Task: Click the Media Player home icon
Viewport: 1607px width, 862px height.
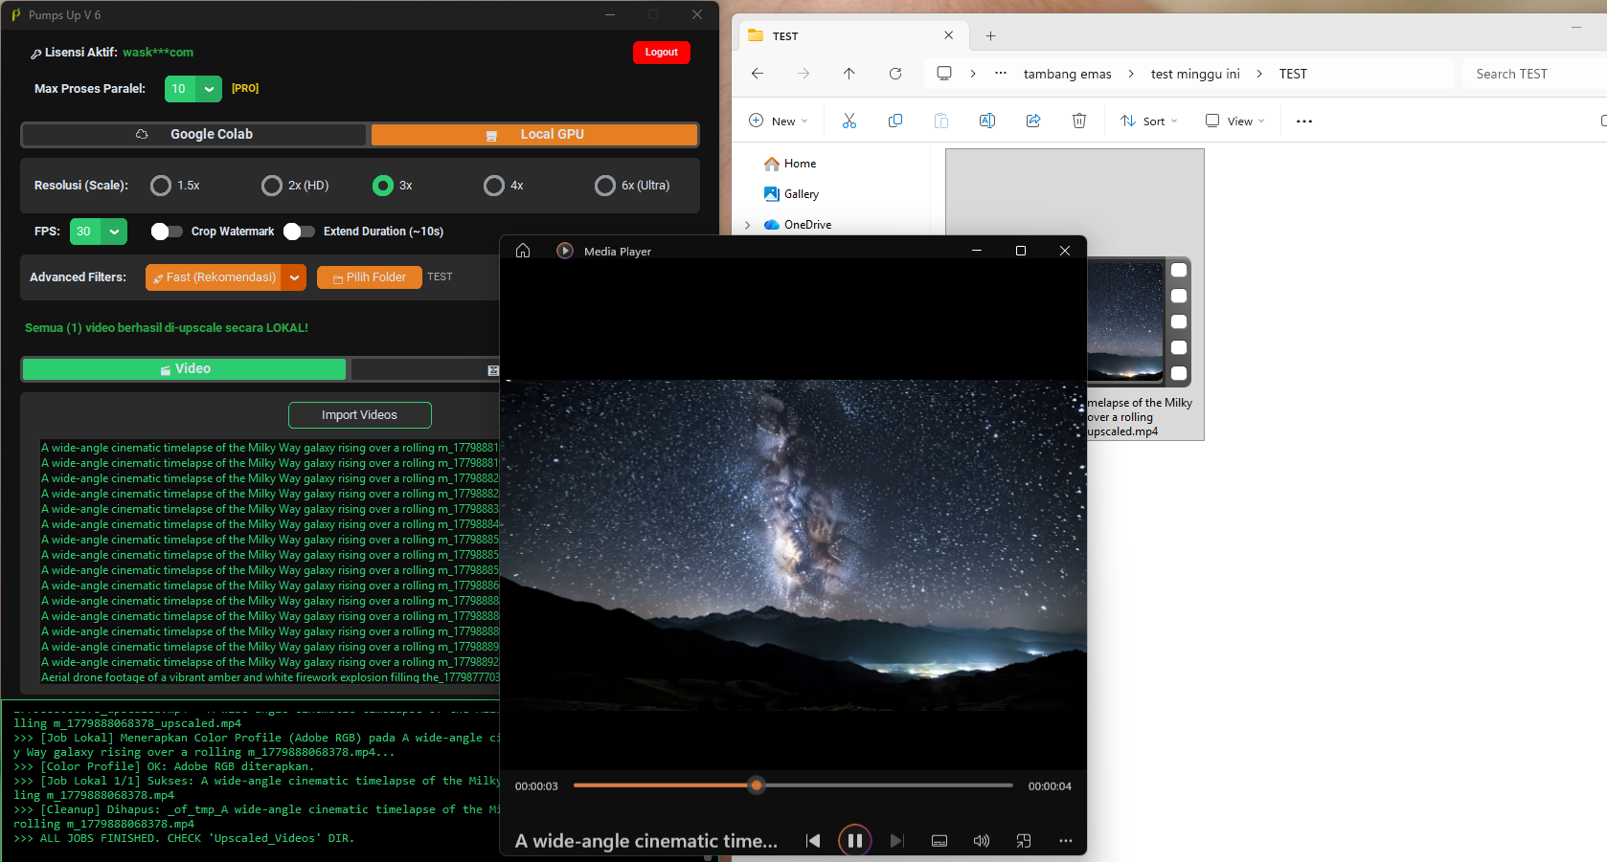Action: [x=523, y=251]
